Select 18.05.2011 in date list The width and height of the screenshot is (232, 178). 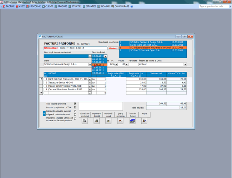99,73
